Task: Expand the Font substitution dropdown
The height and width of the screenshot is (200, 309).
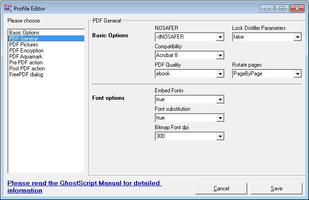Action: point(220,118)
